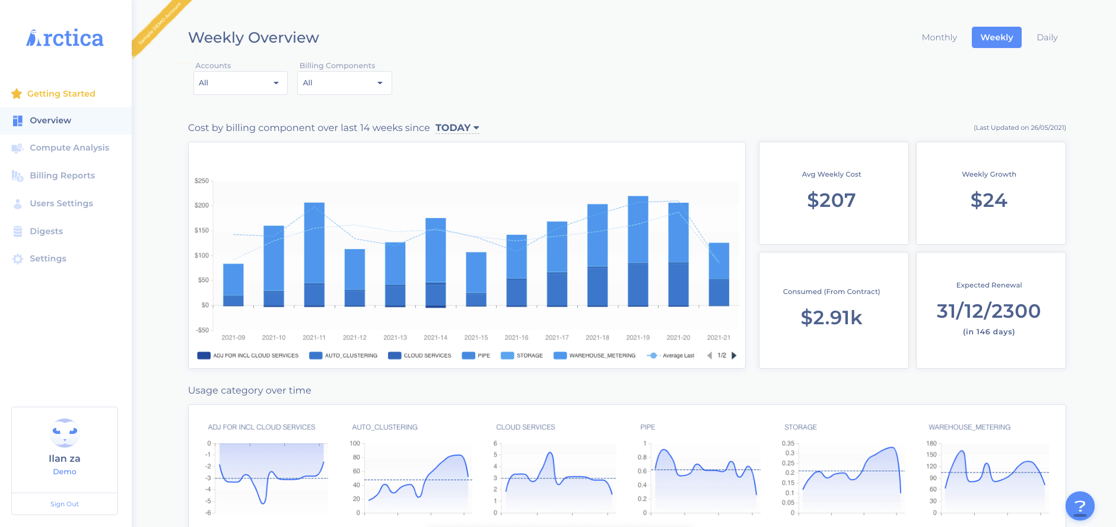Image resolution: width=1116 pixels, height=527 pixels.
Task: Expand the TODAY date selector
Action: (x=457, y=128)
